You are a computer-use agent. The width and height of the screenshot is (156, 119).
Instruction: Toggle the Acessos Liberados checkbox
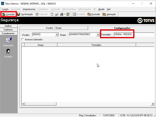(23, 40)
